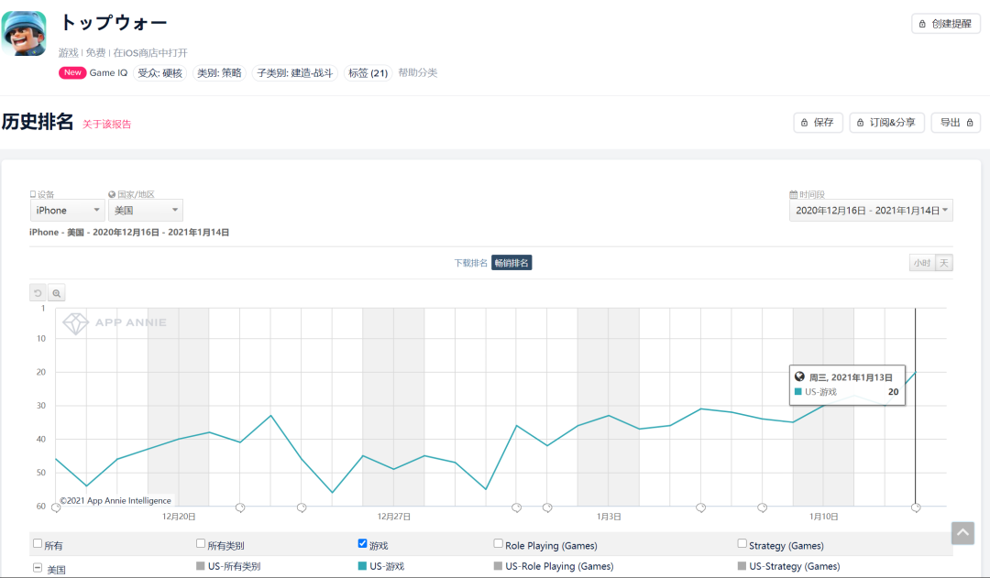Uncheck the 游戏 checkbox

tap(363, 544)
